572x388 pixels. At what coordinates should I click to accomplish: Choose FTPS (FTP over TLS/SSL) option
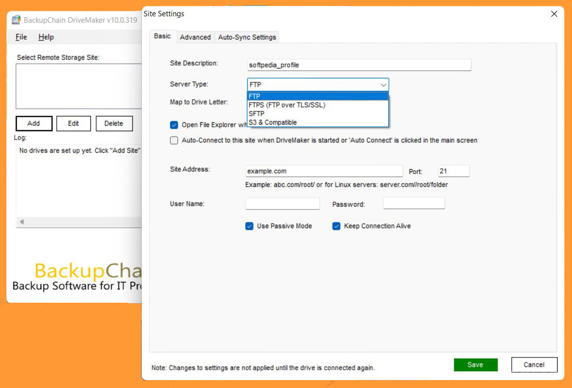pyautogui.click(x=318, y=105)
